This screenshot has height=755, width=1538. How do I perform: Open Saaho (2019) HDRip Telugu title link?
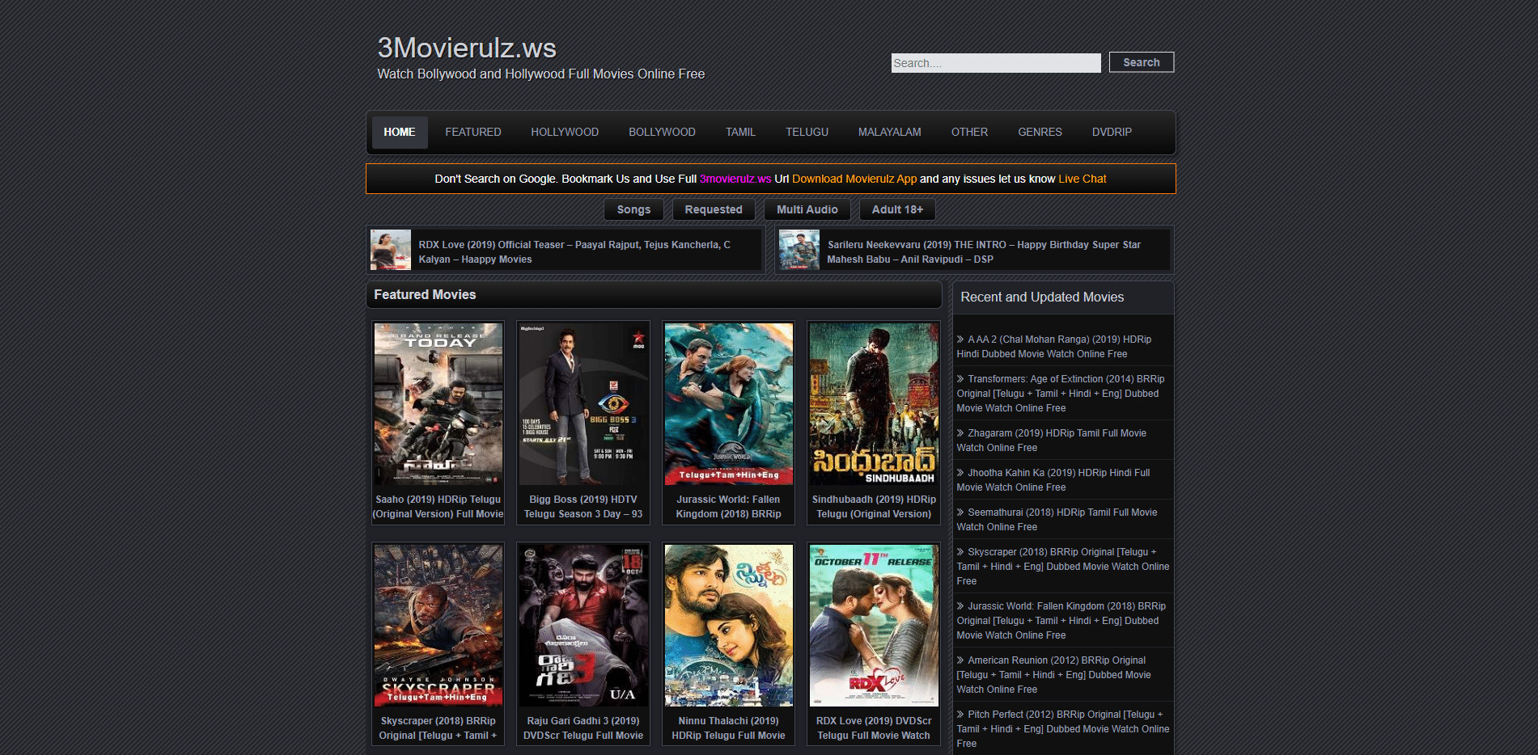pos(439,507)
